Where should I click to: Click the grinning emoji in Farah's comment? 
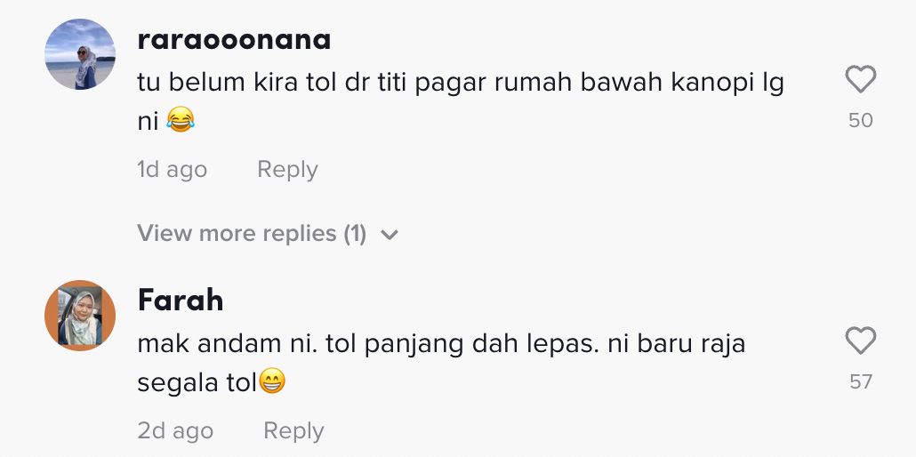(272, 383)
